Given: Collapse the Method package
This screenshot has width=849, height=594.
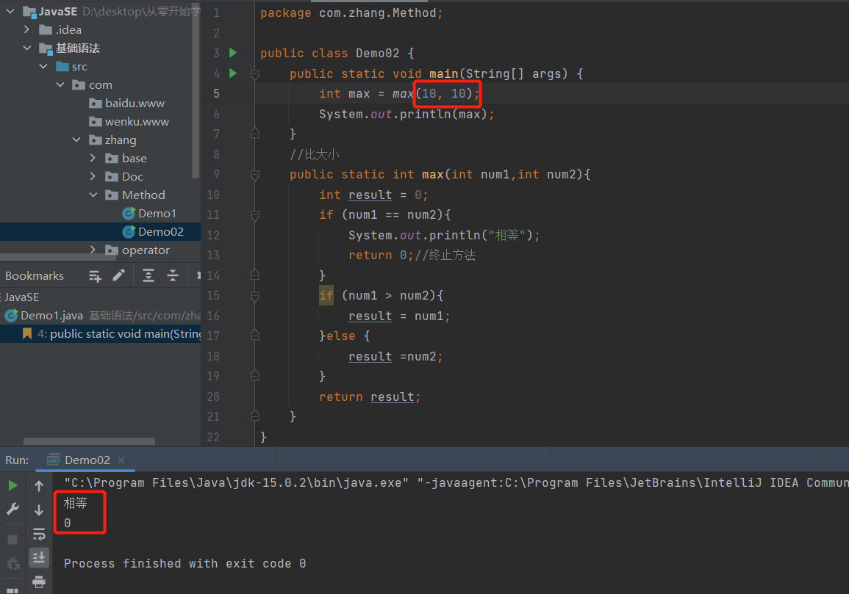Looking at the screenshot, I should (93, 195).
